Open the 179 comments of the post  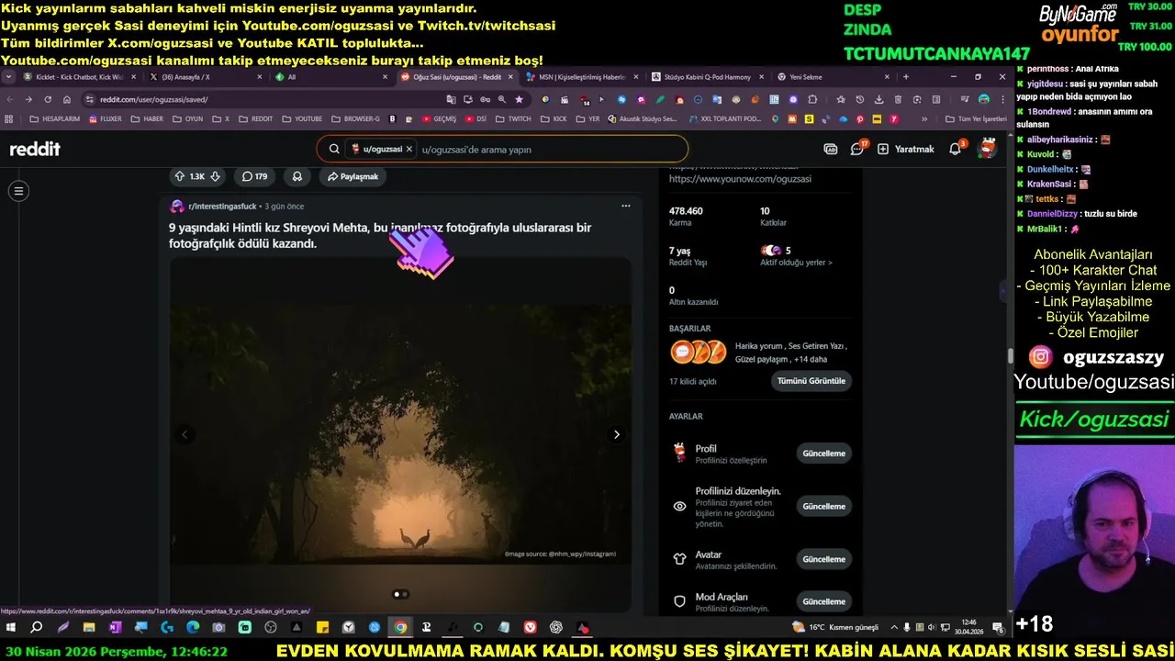click(254, 176)
